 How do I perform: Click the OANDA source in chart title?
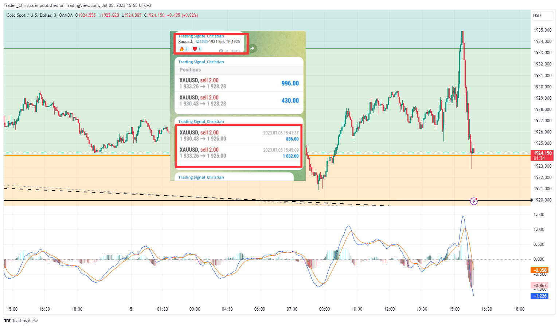point(66,15)
